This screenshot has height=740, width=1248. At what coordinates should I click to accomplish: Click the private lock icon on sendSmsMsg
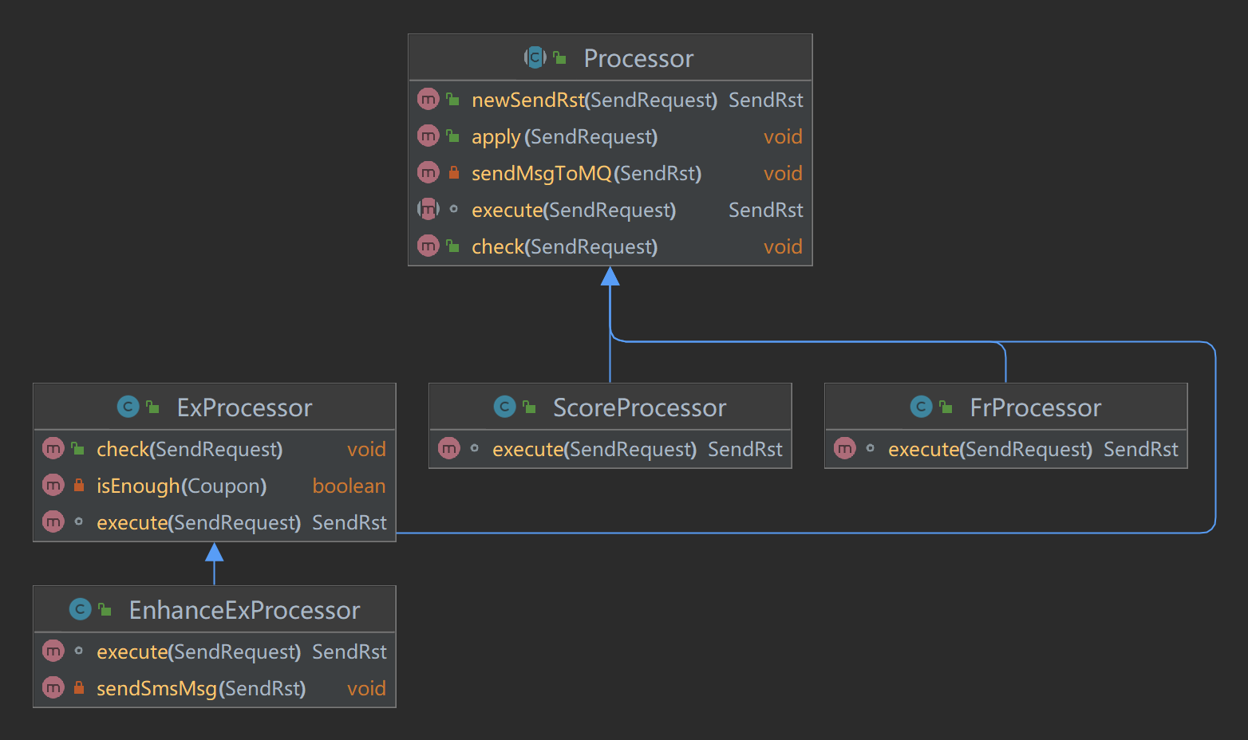[x=78, y=687]
